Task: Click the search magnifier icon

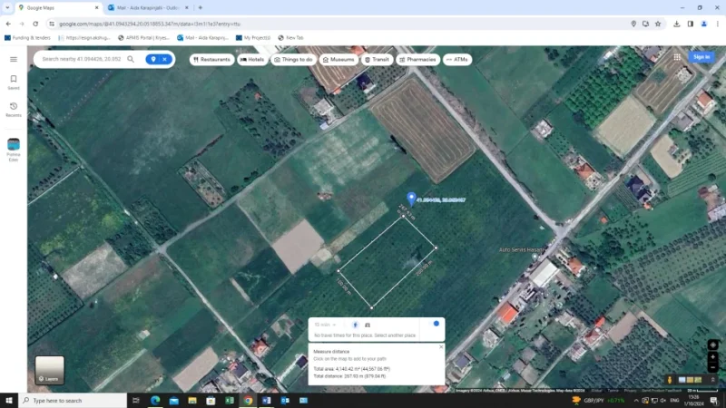Action: [131, 59]
